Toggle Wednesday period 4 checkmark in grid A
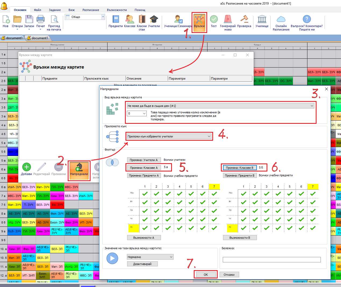The image size is (341, 287). tap(180, 211)
